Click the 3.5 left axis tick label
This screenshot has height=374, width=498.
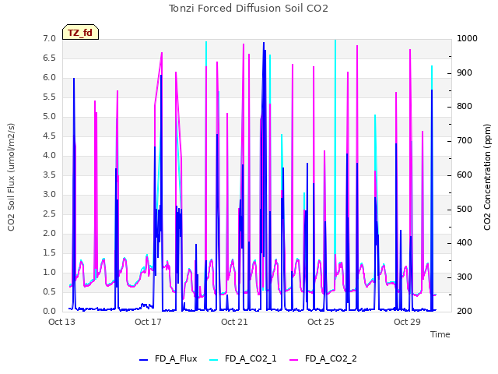tap(50, 175)
